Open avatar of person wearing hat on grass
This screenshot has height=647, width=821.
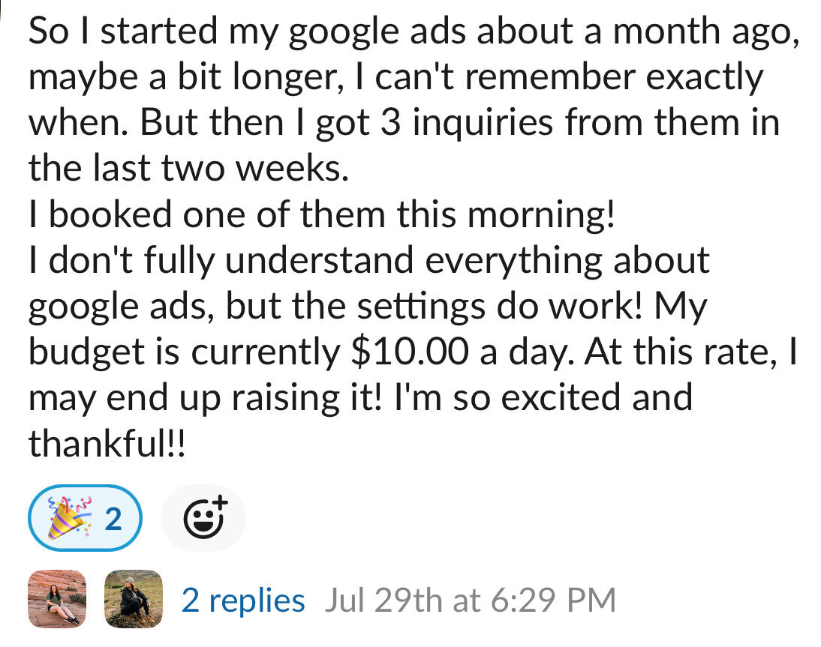coord(134,599)
